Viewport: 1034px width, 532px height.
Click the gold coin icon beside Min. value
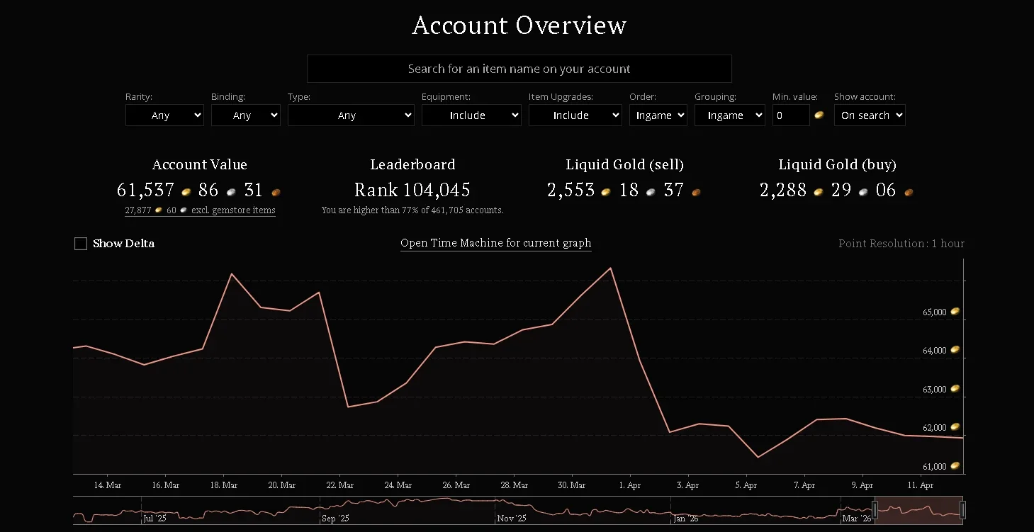tap(819, 115)
